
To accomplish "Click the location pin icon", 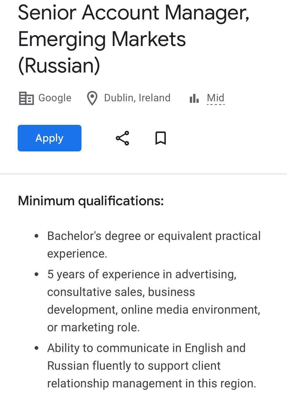I will (x=92, y=98).
